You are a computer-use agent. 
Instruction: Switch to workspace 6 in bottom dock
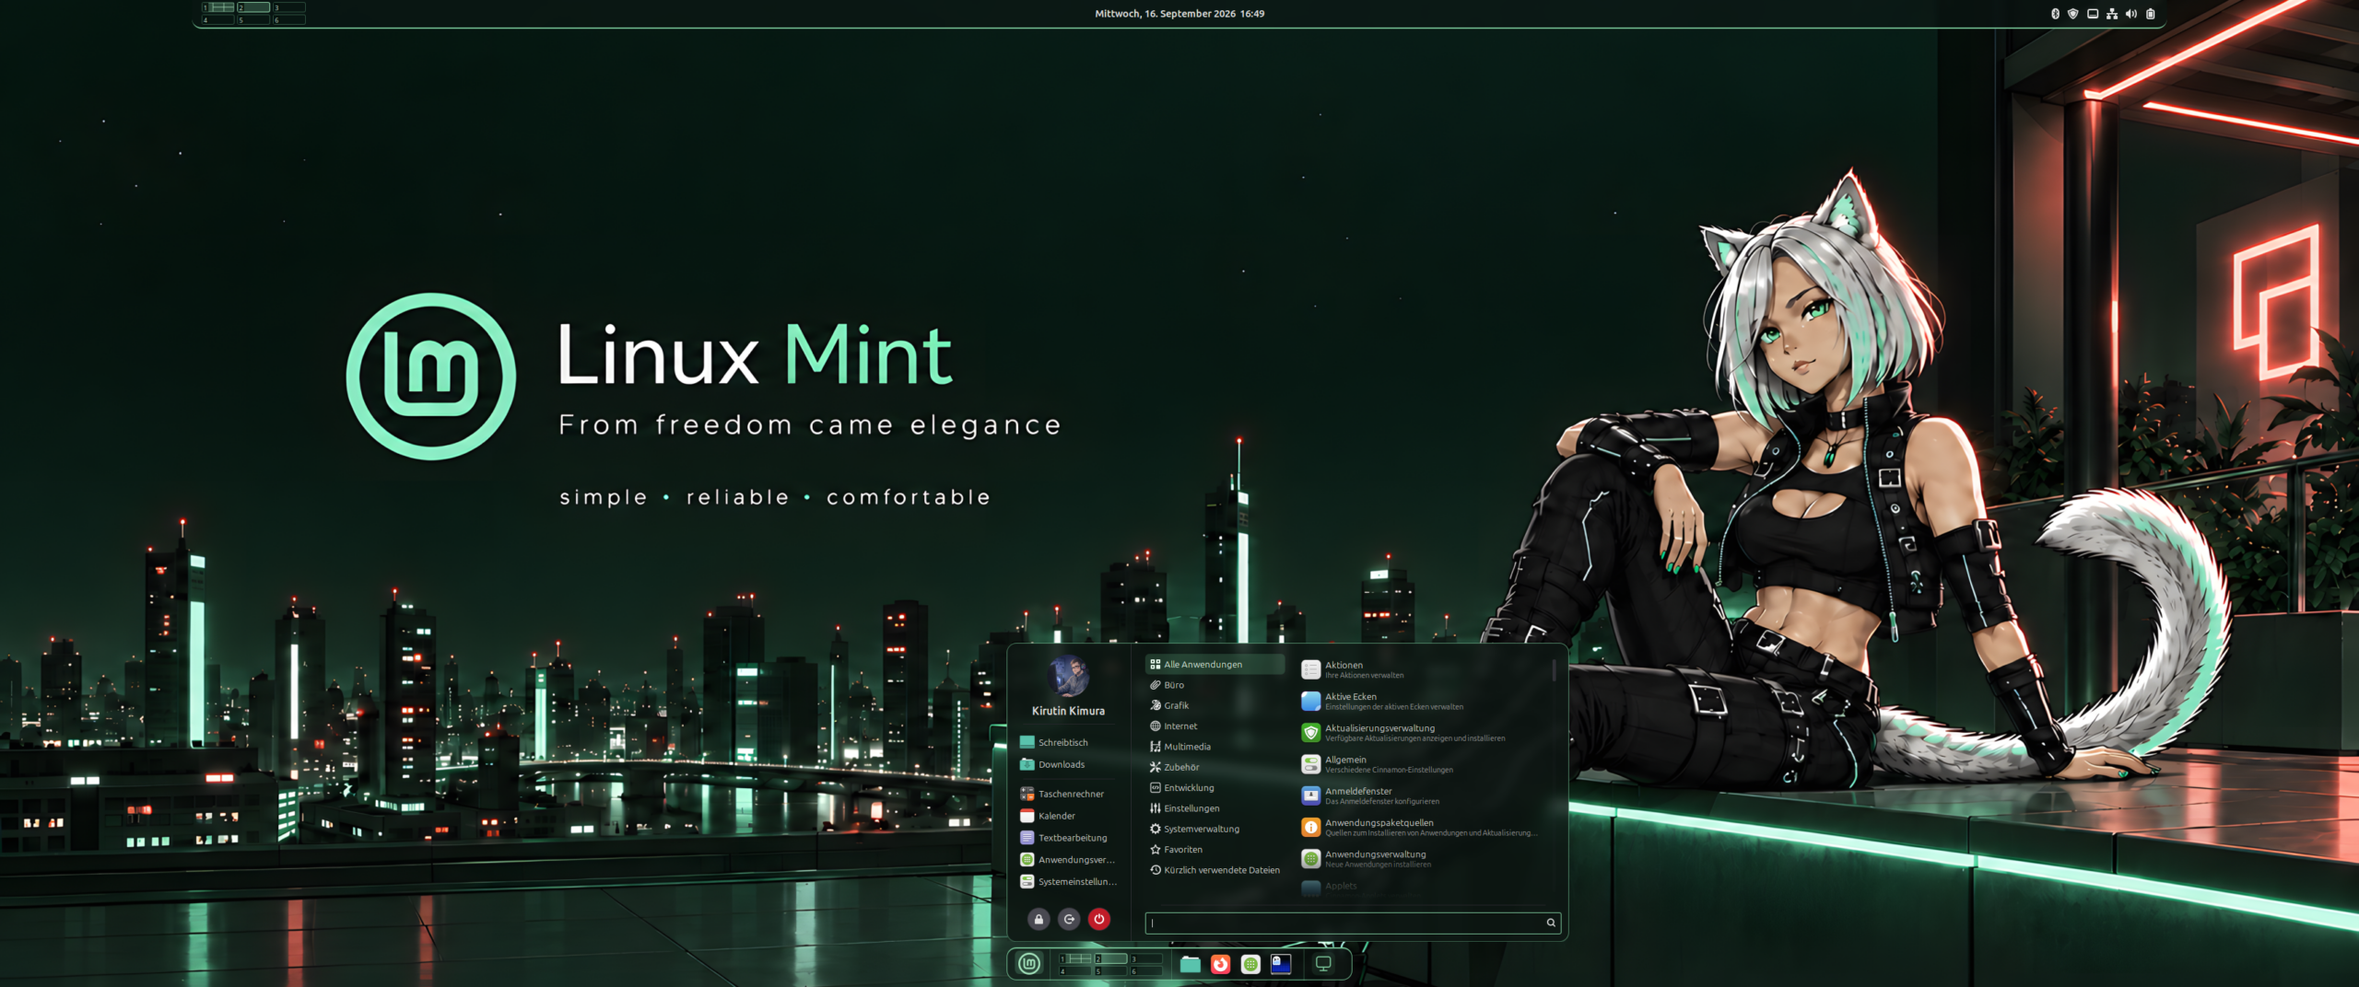coord(1146,970)
